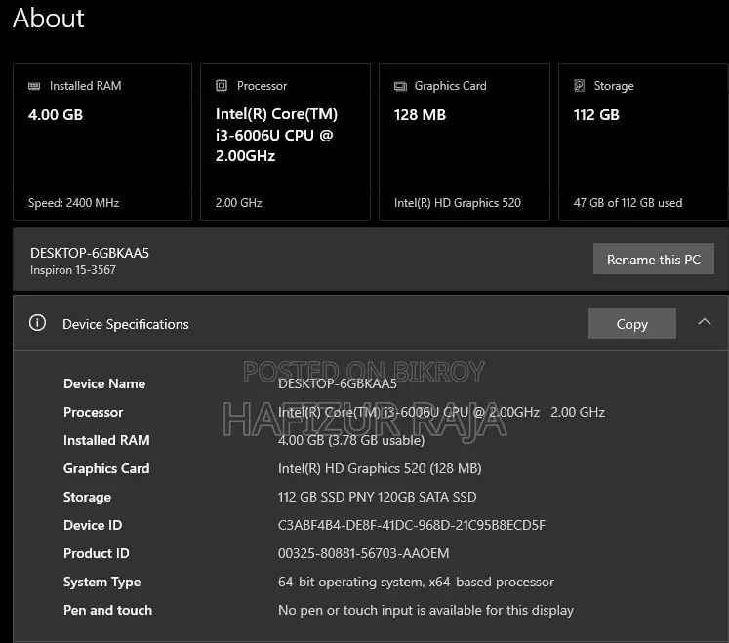Click the Processor chip icon

222,86
